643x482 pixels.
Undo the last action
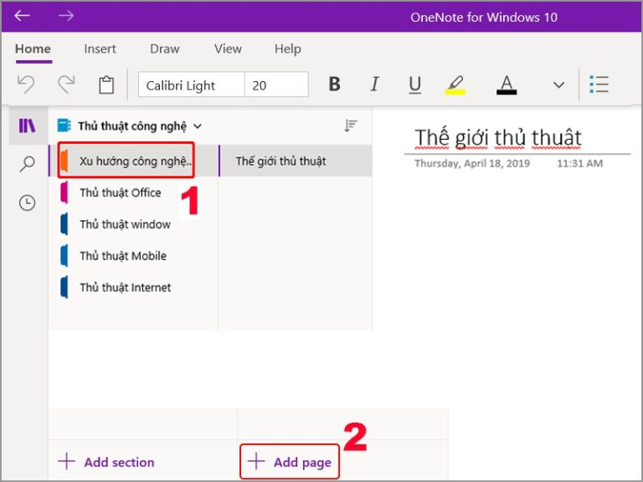click(26, 85)
